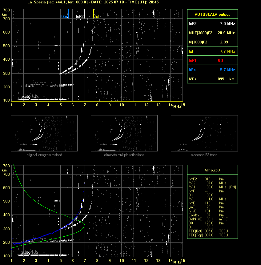Click the 7.7 MHz value cell
The image size is (261, 265).
pos(226,51)
